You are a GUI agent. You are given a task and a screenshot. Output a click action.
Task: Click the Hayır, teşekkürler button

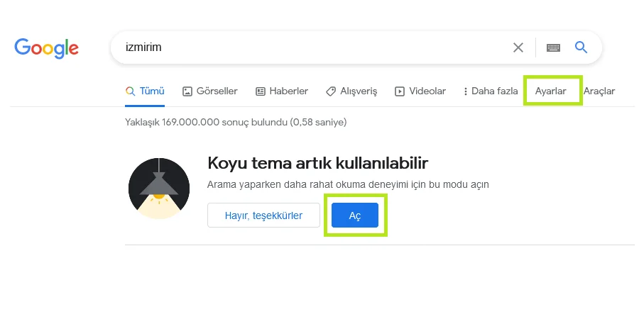(x=263, y=215)
